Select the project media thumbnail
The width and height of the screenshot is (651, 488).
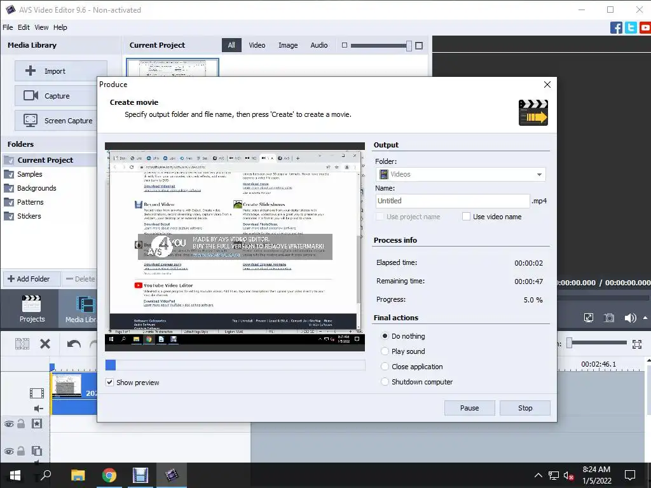tap(172, 67)
